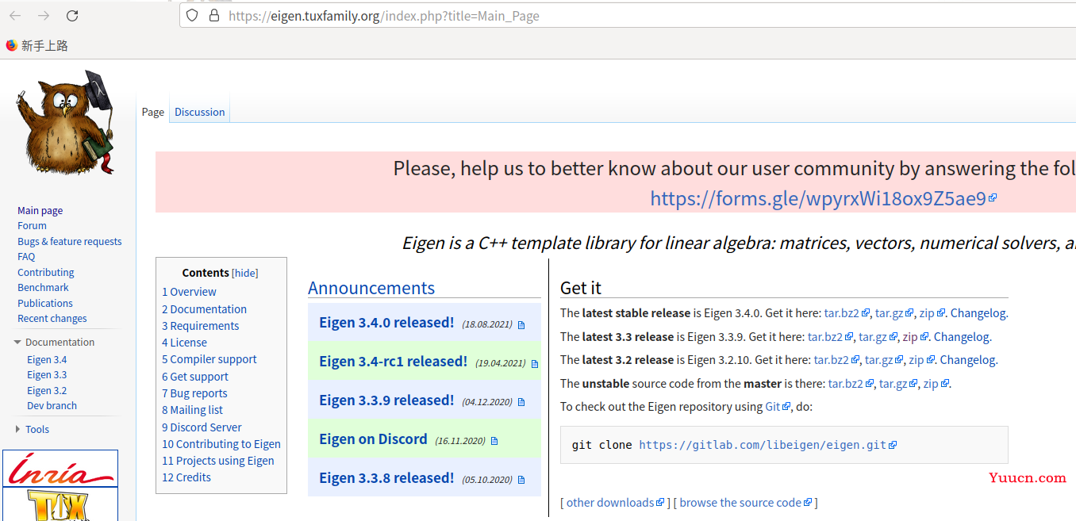Open document icon next to Eigen 3.3.9 released
The width and height of the screenshot is (1076, 521).
click(521, 403)
